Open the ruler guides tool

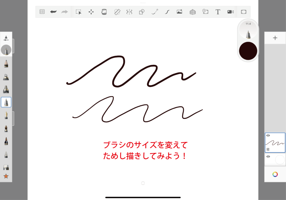click(117, 12)
